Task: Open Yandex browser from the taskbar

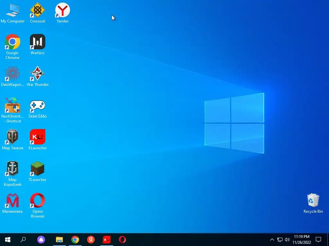Action: [x=91, y=240]
